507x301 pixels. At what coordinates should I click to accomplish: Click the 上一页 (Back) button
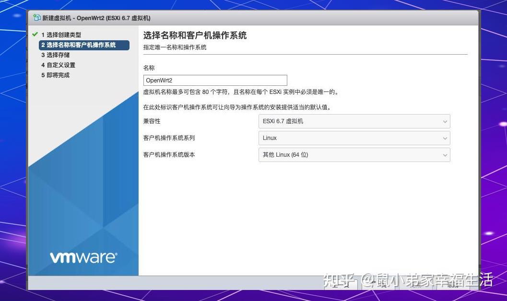[x=342, y=283]
